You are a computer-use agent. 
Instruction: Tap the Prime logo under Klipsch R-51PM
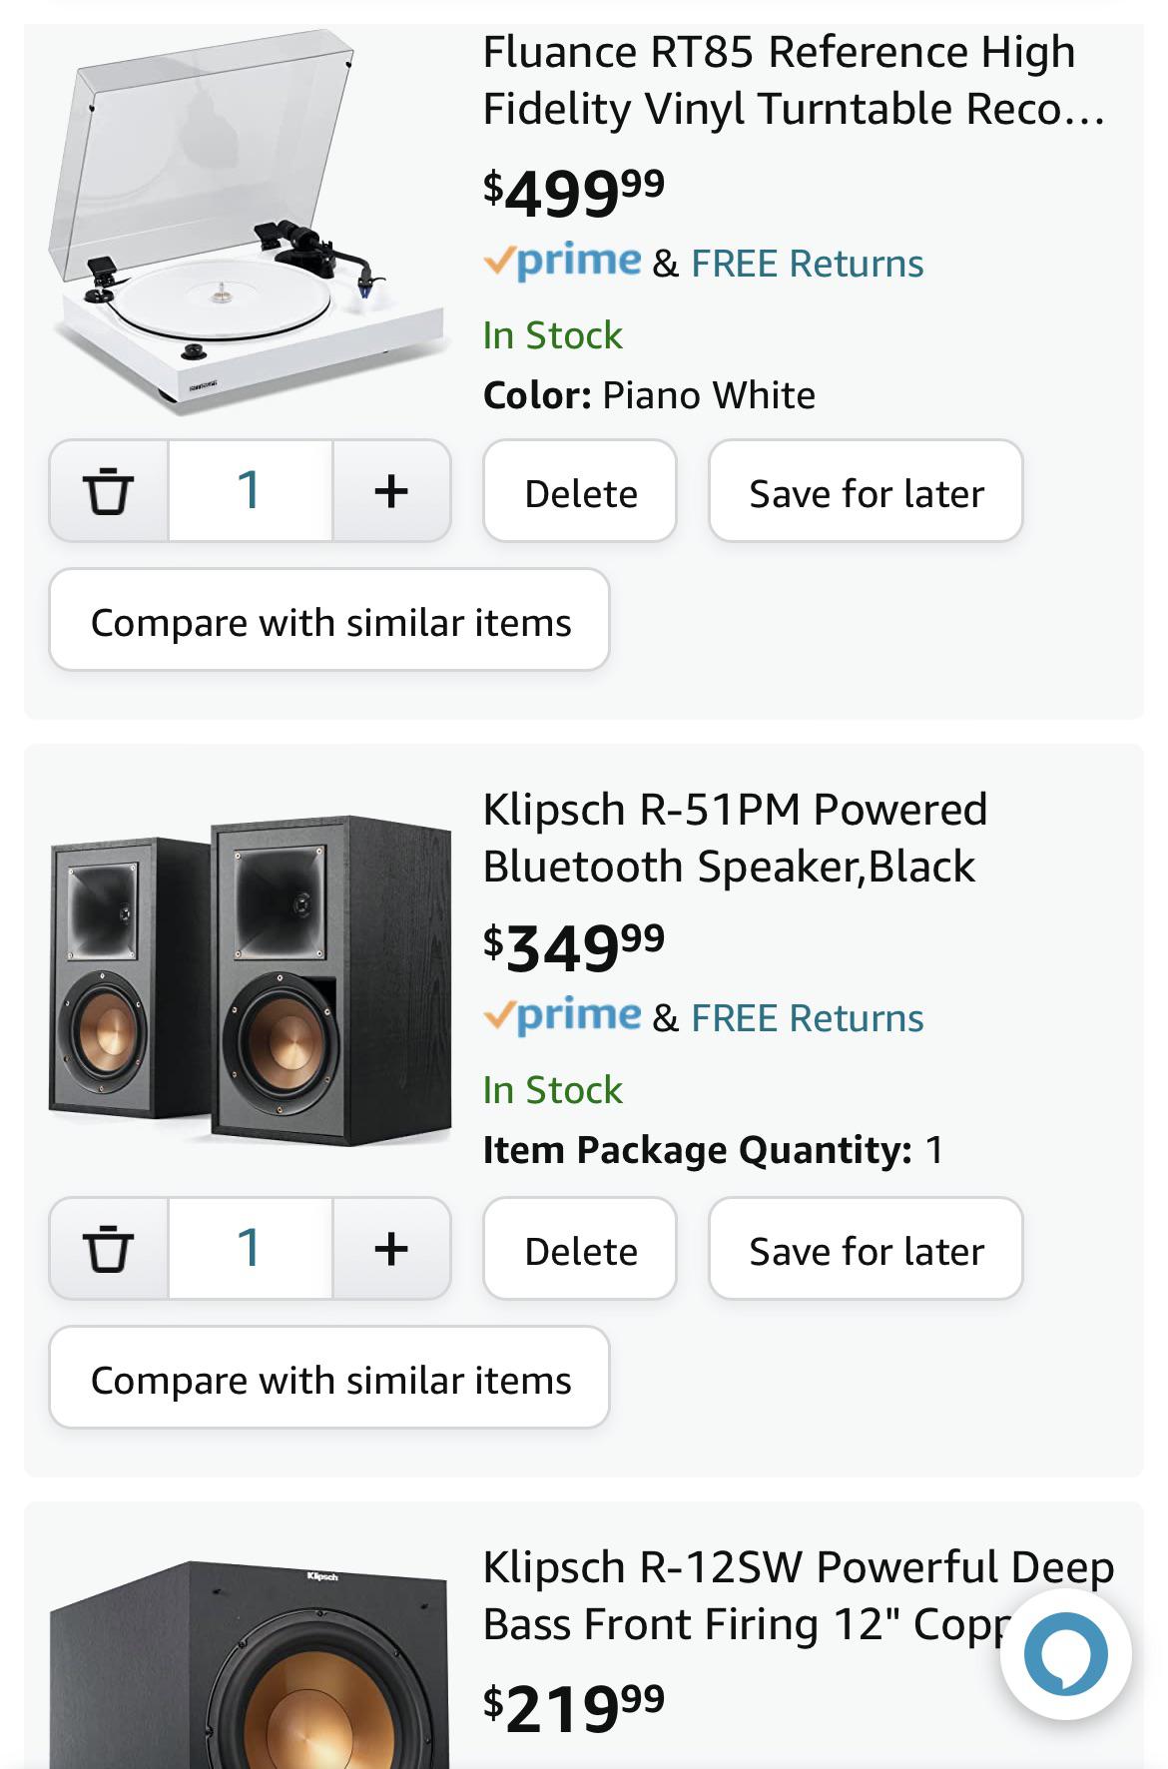[564, 1016]
